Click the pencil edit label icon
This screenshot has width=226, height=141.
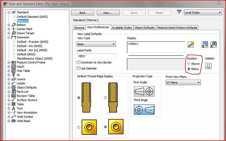[x=191, y=44]
